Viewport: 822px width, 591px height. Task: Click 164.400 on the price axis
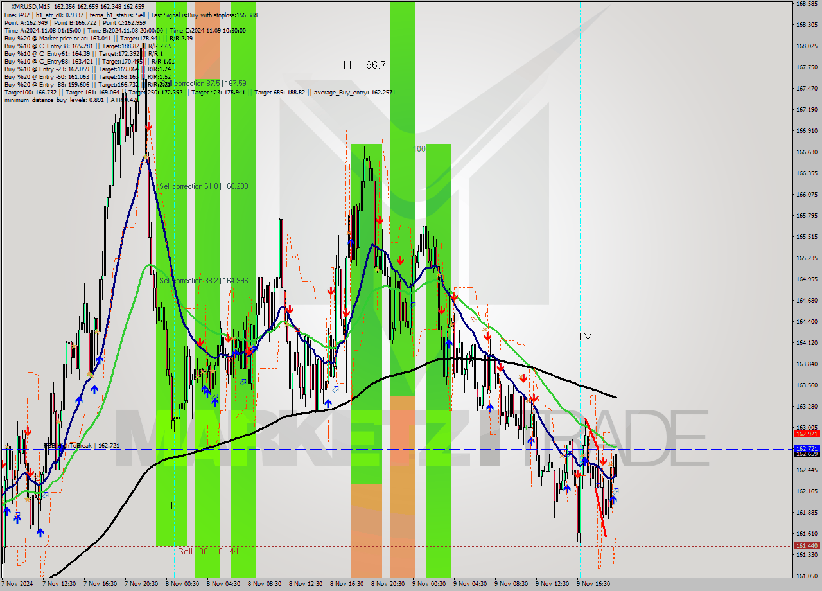pyautogui.click(x=807, y=321)
